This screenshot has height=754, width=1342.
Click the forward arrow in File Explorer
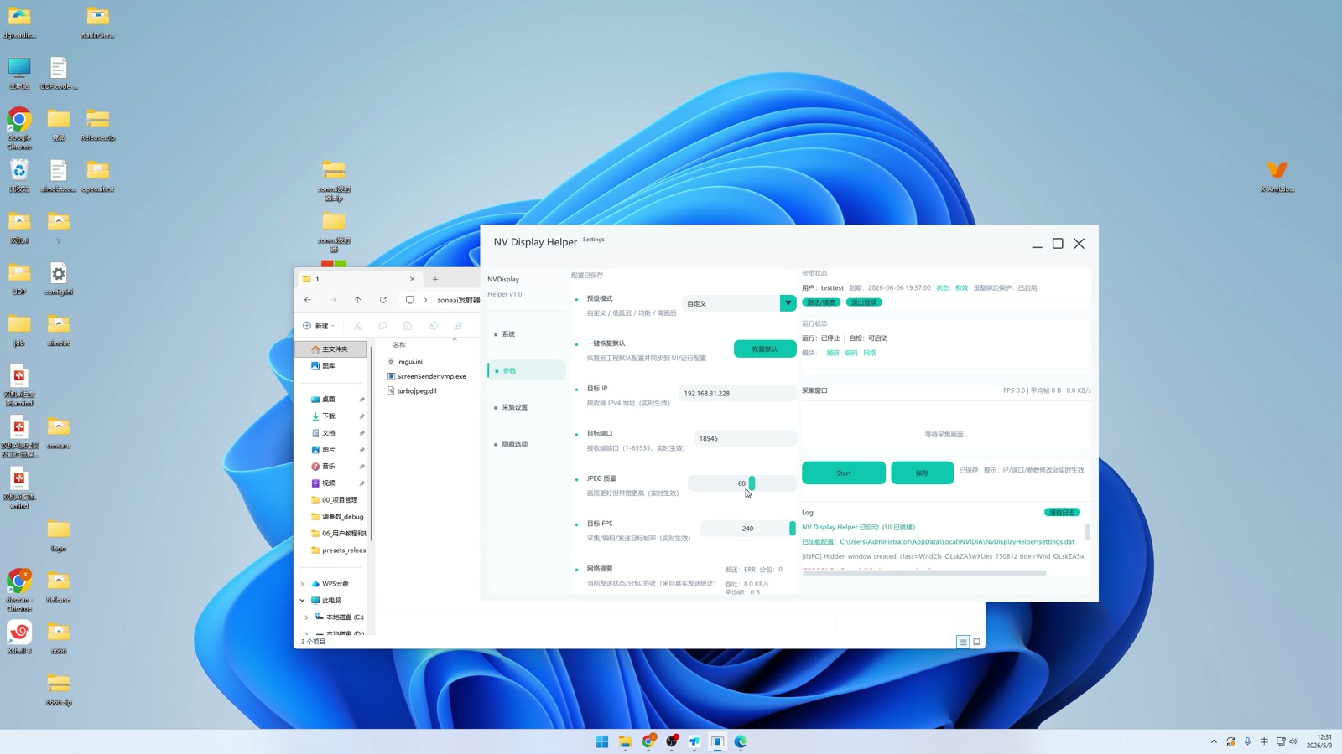pyautogui.click(x=333, y=300)
